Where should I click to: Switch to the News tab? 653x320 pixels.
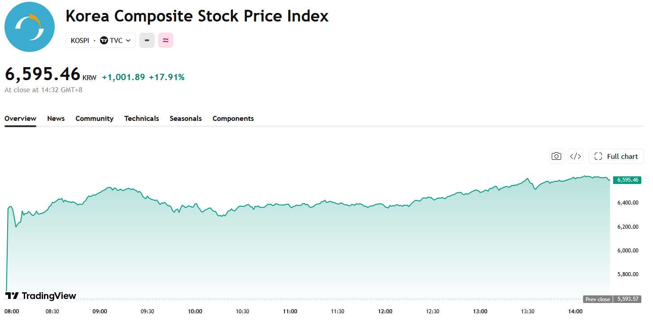(56, 119)
